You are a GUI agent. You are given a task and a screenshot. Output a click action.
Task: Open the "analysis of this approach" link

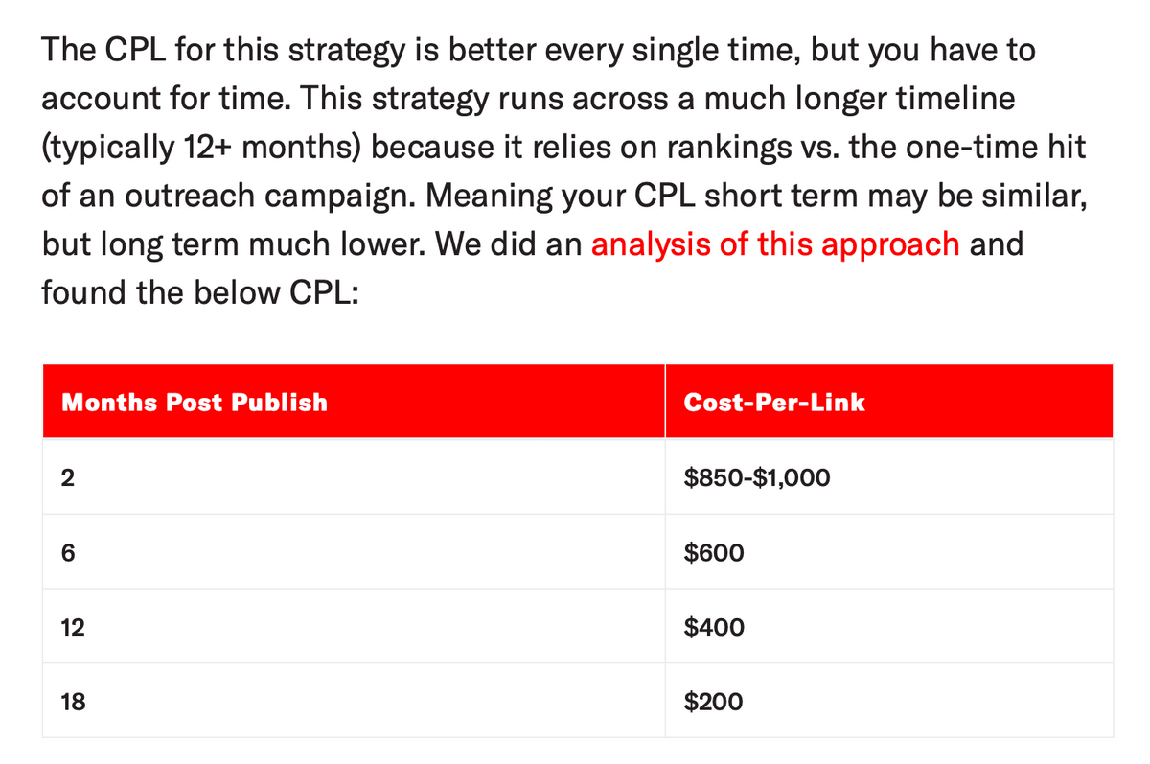click(x=775, y=243)
